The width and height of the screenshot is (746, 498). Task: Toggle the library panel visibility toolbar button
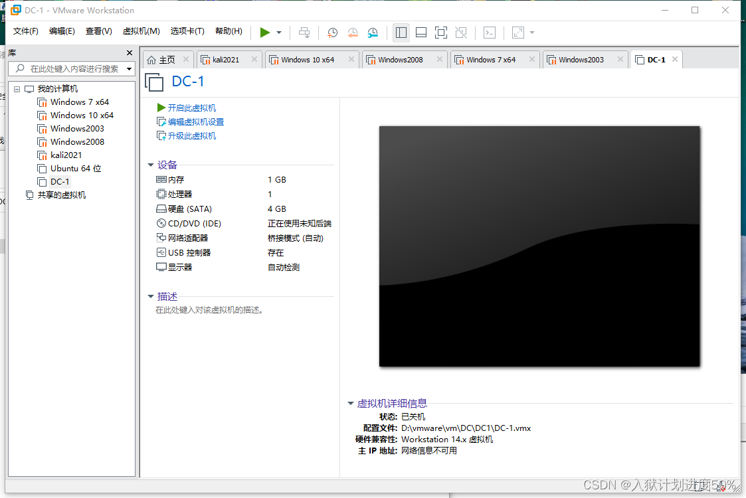401,32
